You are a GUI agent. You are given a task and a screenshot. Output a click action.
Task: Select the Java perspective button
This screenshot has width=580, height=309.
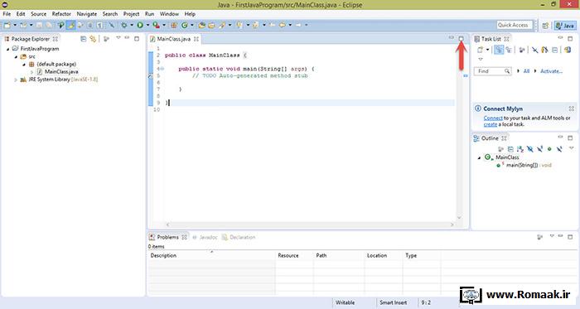point(565,26)
